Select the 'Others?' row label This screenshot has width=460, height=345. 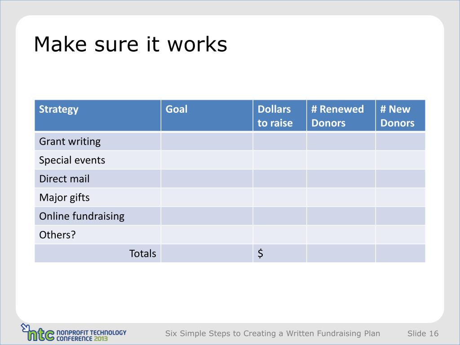pyautogui.click(x=57, y=234)
